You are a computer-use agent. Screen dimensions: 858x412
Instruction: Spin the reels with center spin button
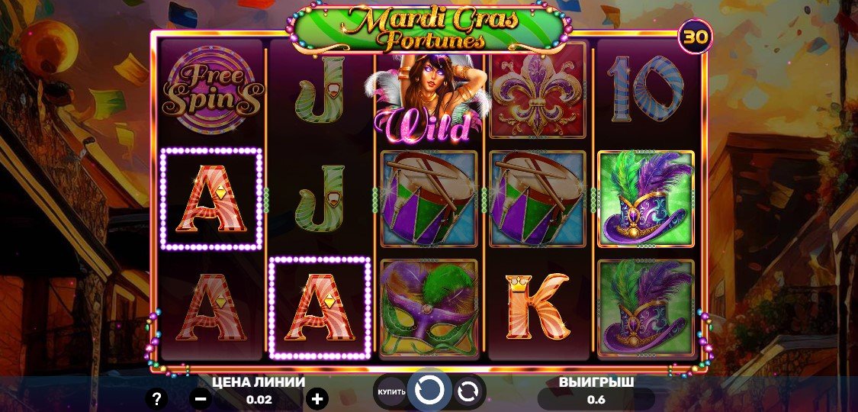tap(430, 391)
